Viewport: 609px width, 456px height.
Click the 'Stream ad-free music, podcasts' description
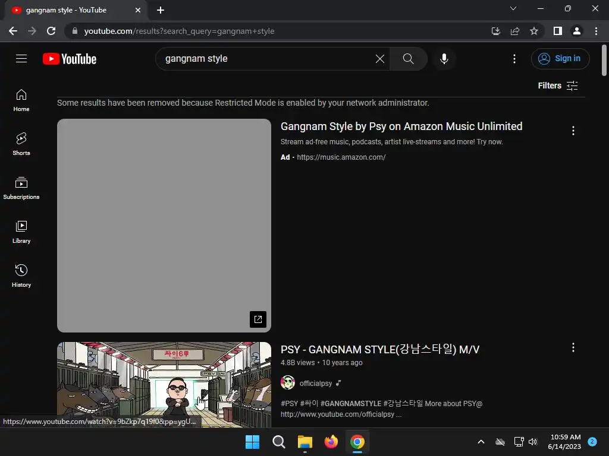coord(391,141)
